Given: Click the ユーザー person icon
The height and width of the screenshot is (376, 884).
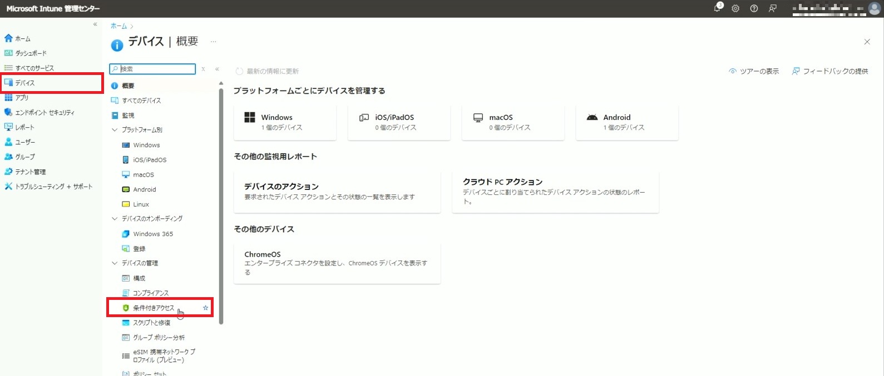Looking at the screenshot, I should tap(8, 142).
